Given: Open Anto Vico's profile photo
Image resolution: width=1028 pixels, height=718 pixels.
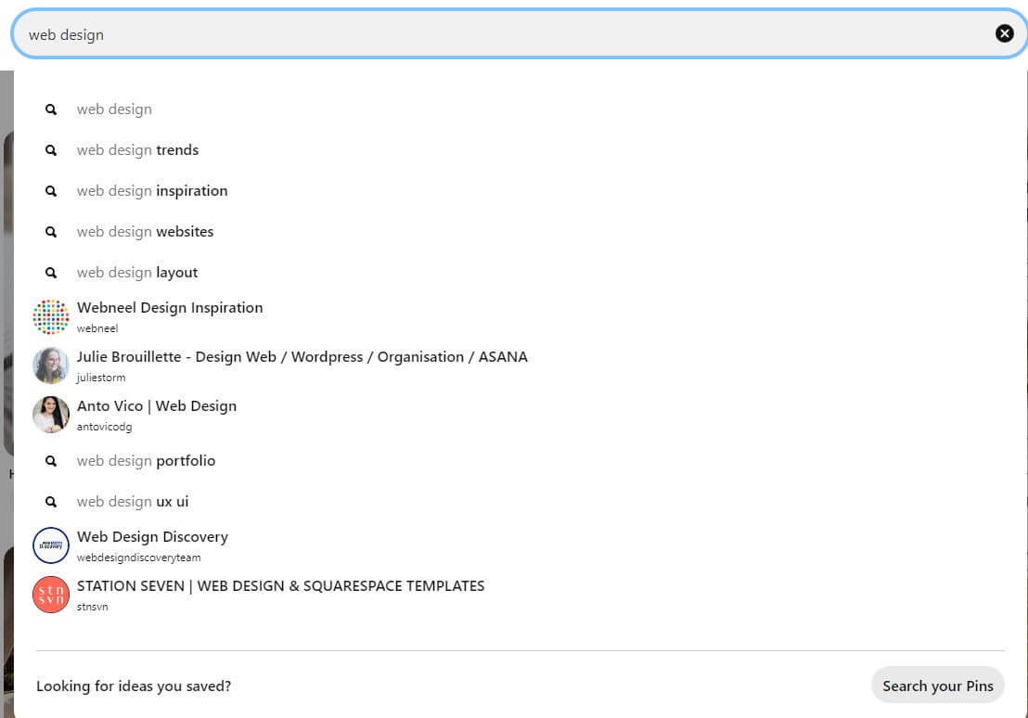Looking at the screenshot, I should pyautogui.click(x=50, y=415).
